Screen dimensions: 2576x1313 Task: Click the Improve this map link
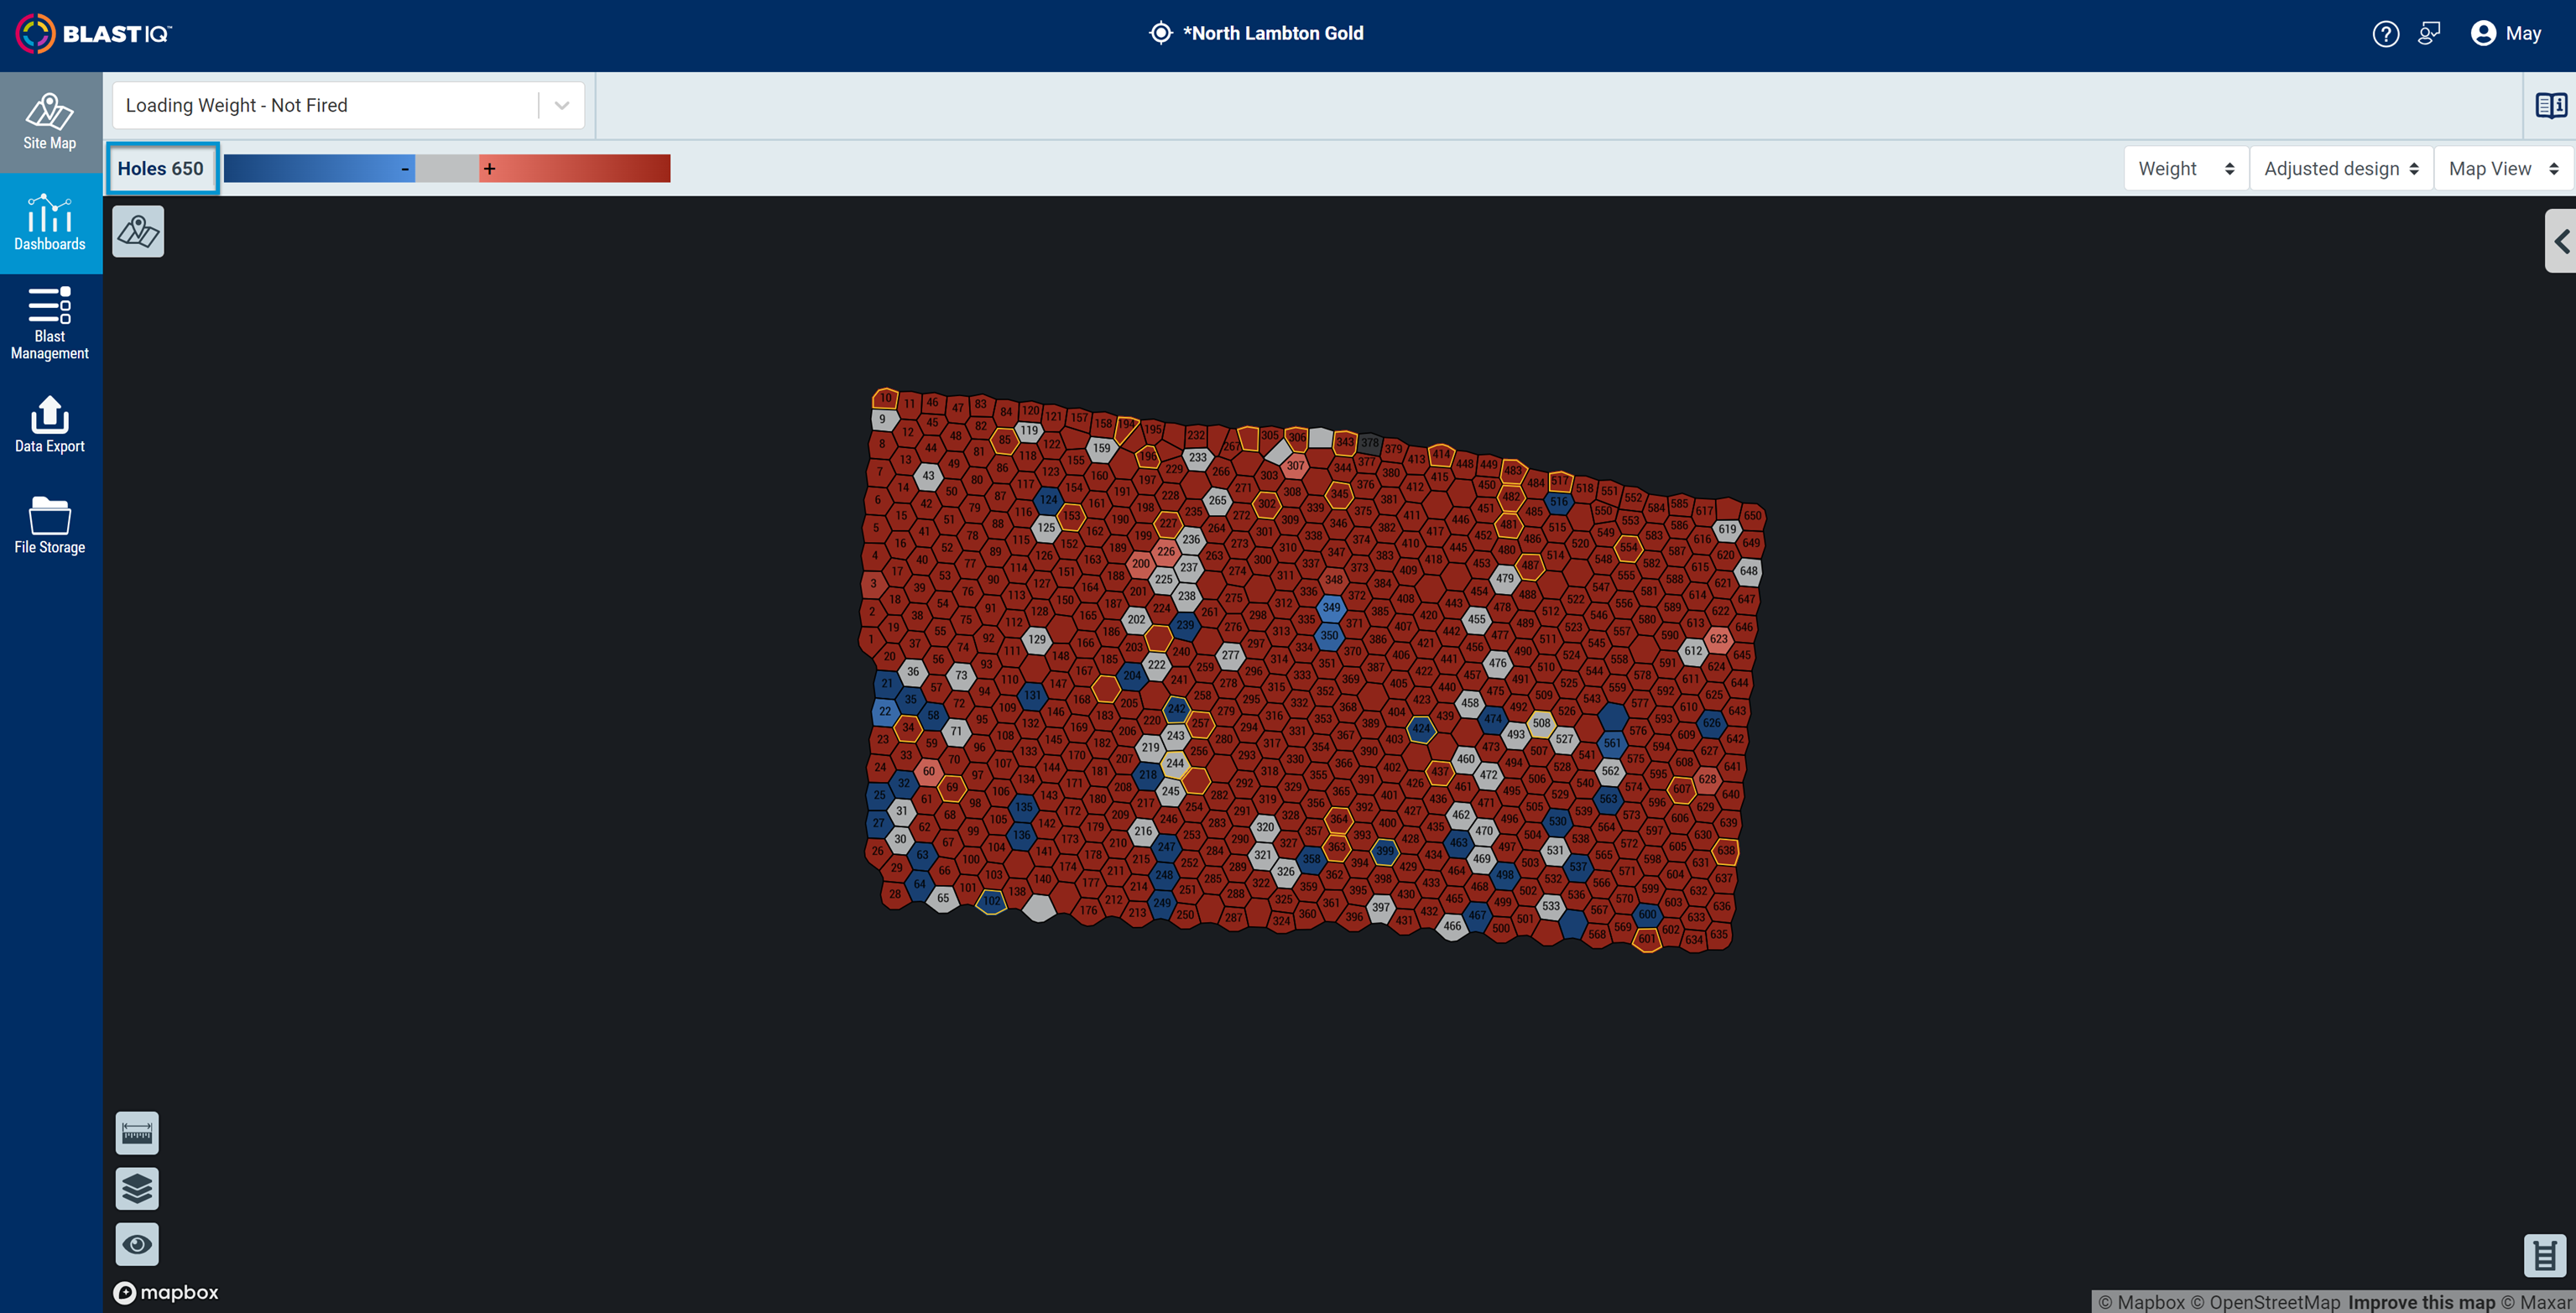(x=2421, y=1302)
